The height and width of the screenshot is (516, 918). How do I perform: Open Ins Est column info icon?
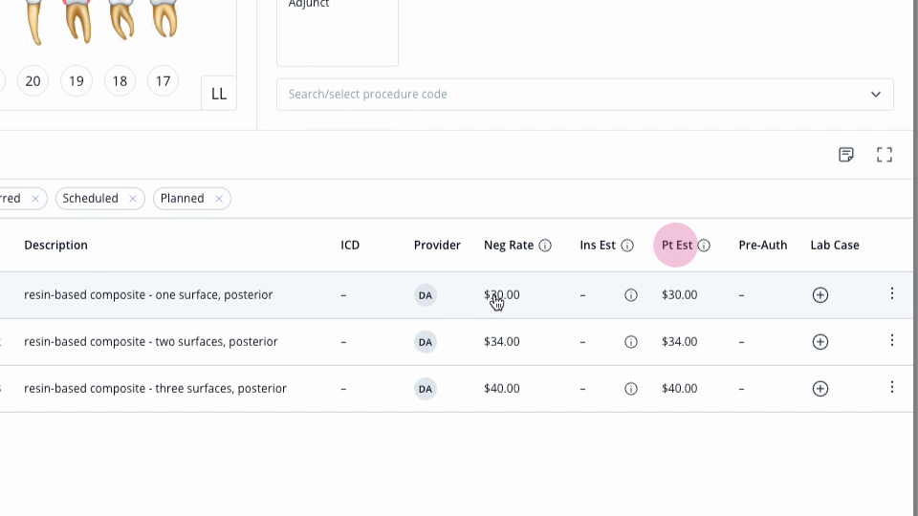(x=627, y=246)
